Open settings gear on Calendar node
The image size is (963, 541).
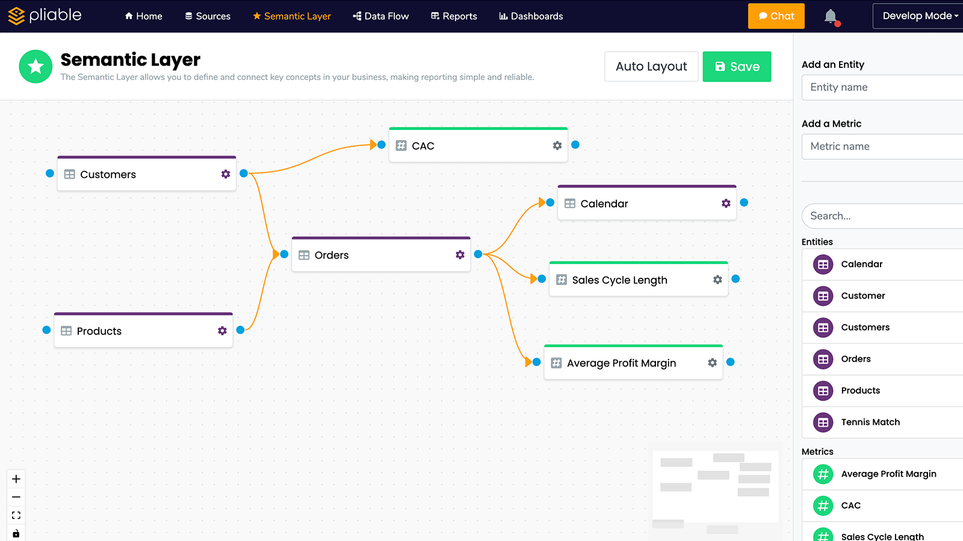[x=726, y=204]
